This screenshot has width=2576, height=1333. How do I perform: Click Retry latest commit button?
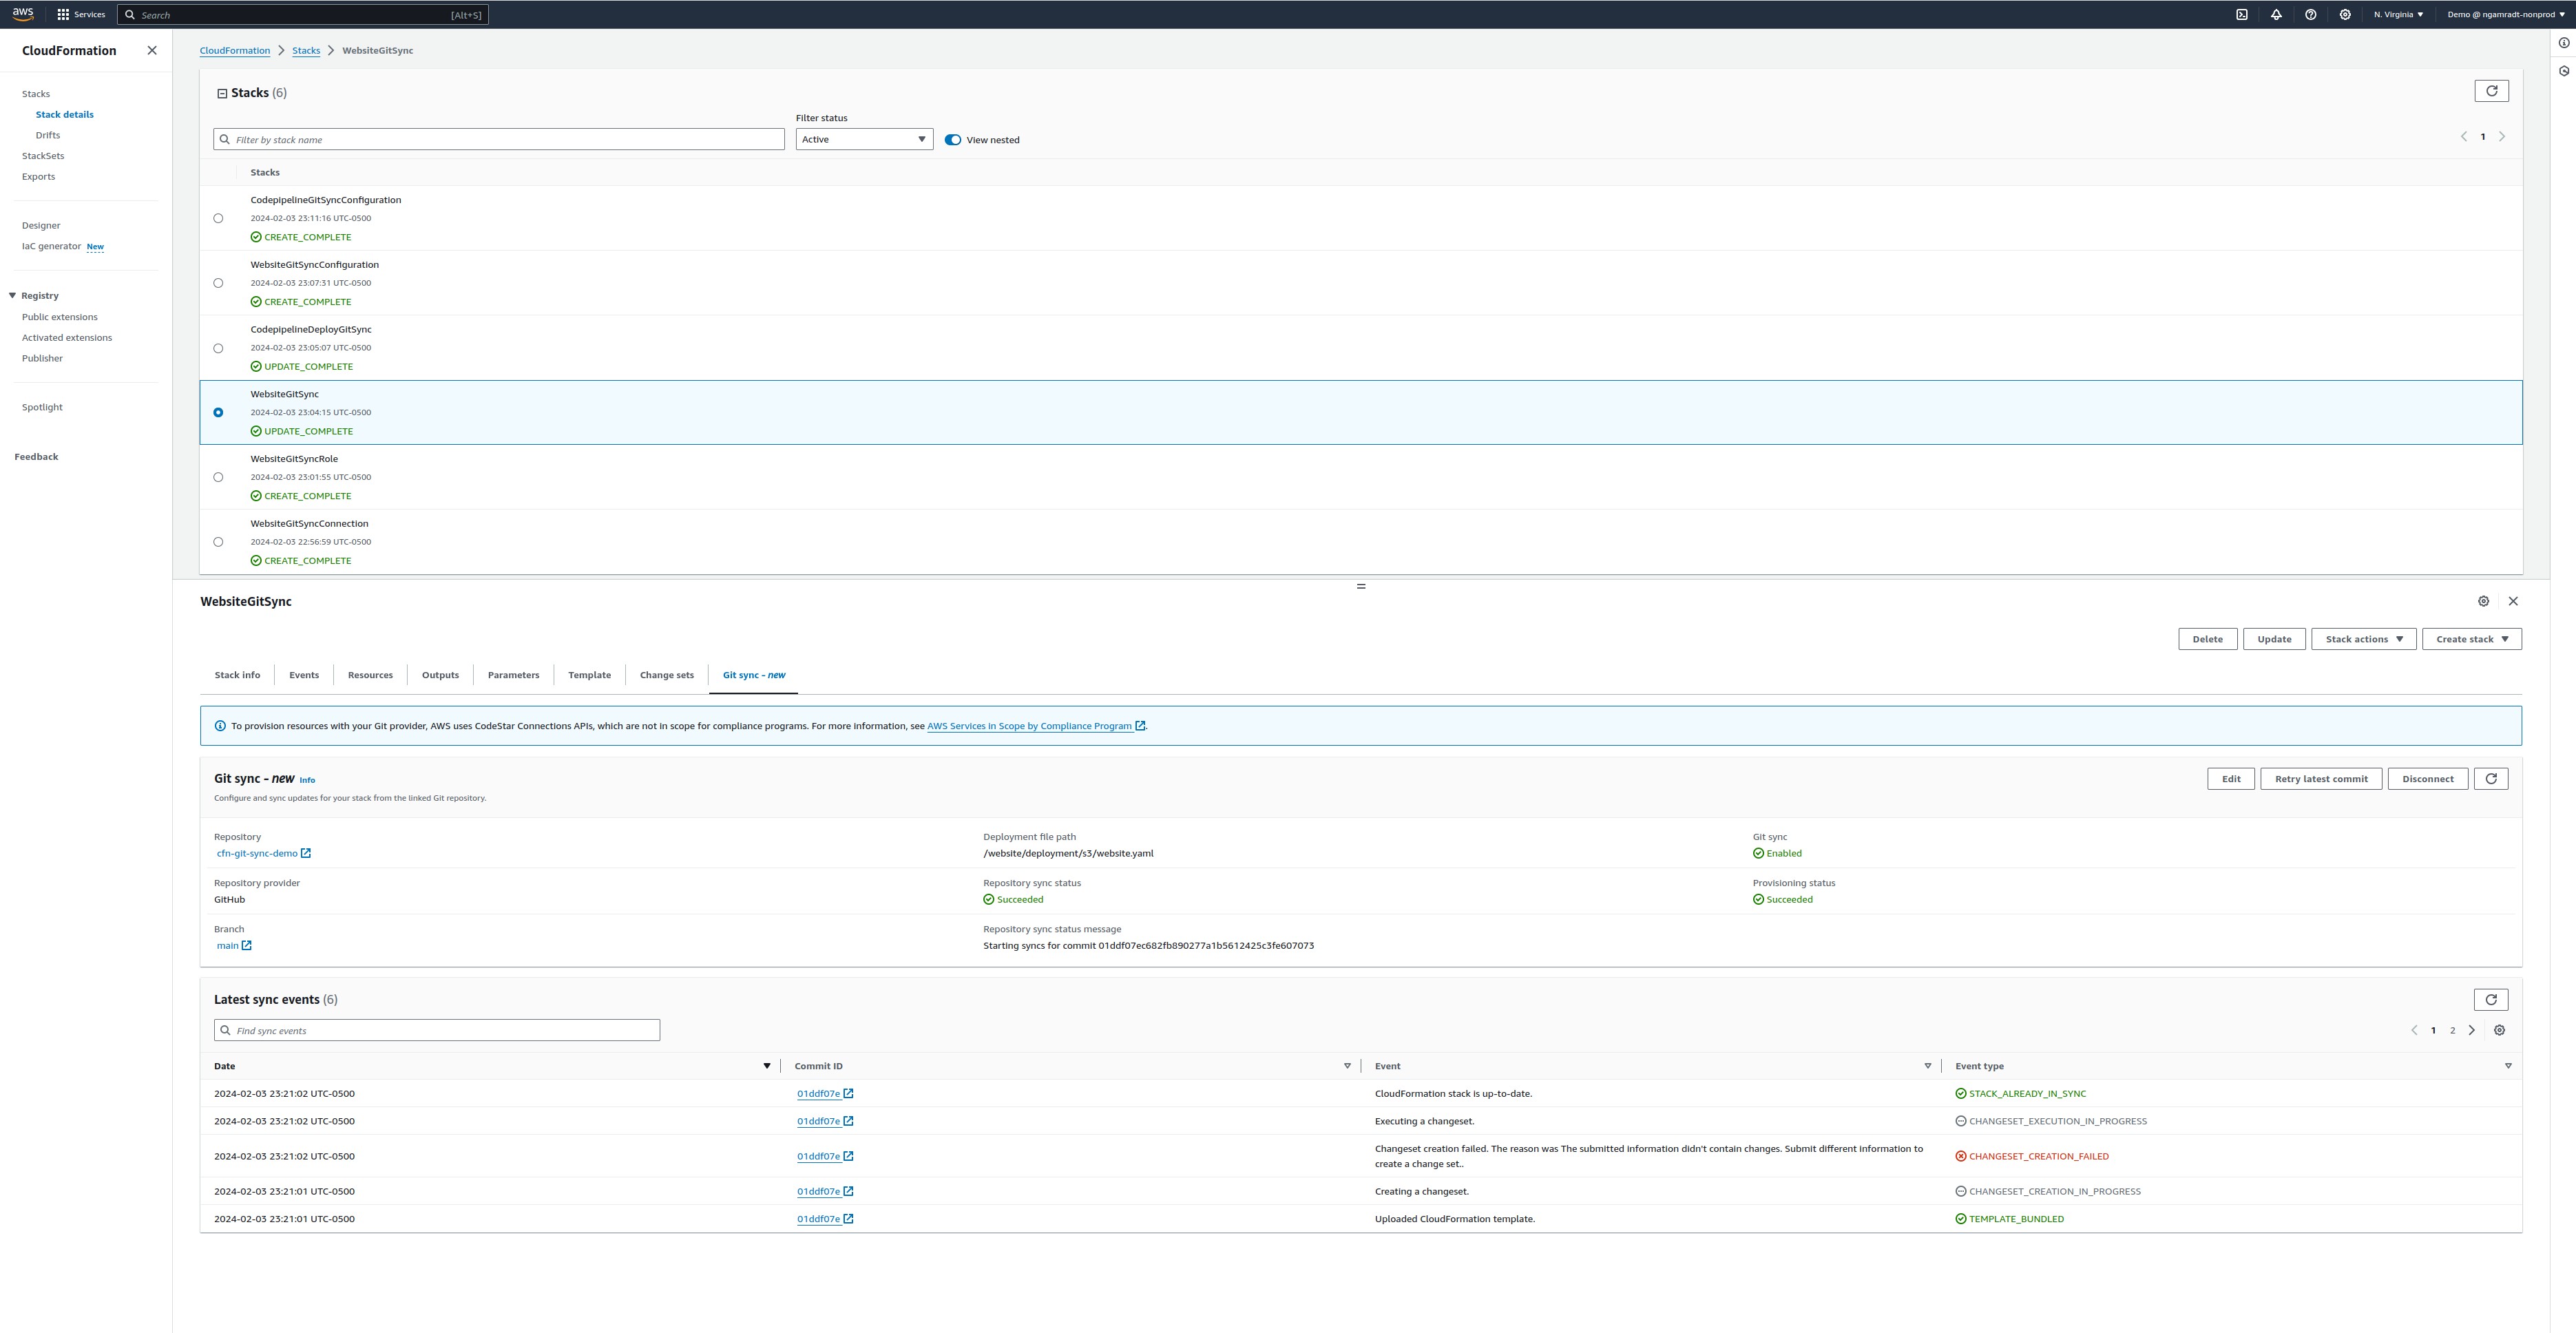(x=2321, y=779)
